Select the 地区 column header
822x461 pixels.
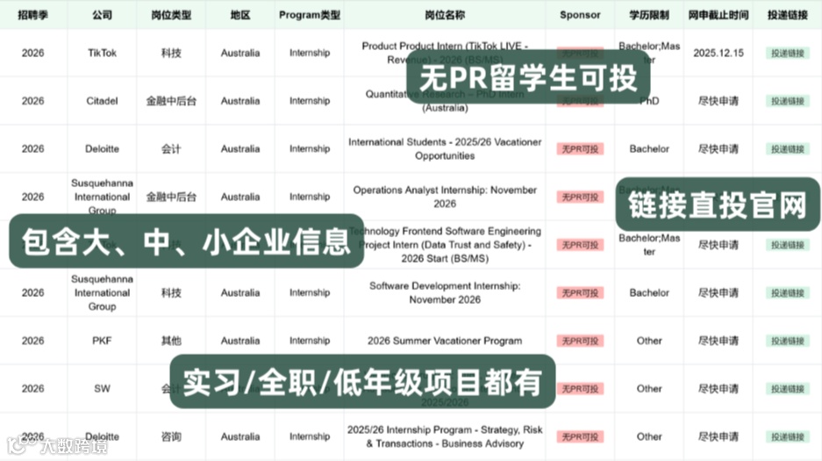[240, 15]
